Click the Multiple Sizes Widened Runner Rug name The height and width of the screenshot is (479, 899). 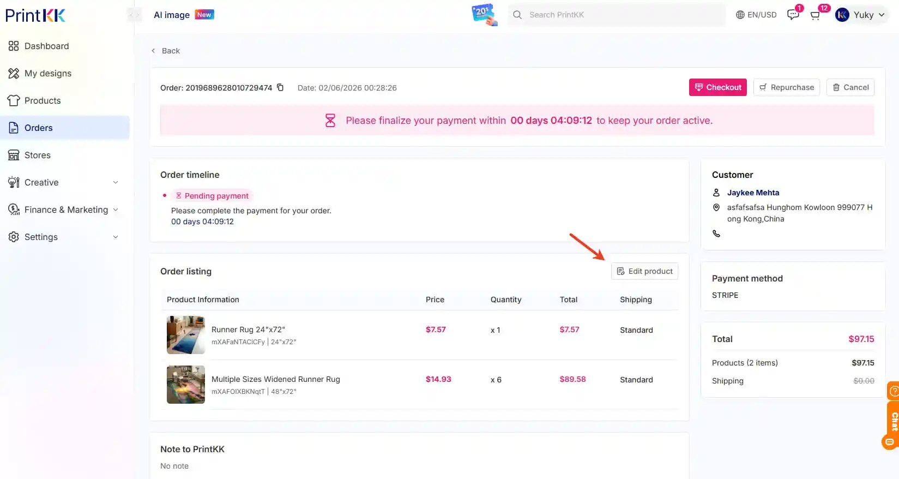[x=276, y=379]
